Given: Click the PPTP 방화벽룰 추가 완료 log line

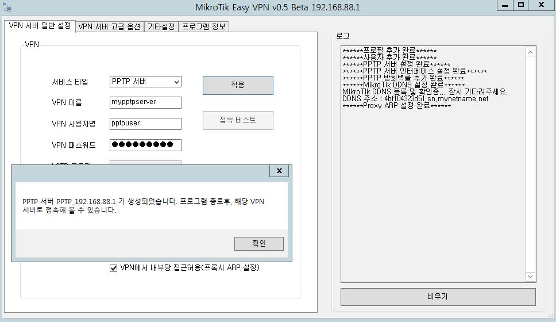Looking at the screenshot, I should (403, 78).
